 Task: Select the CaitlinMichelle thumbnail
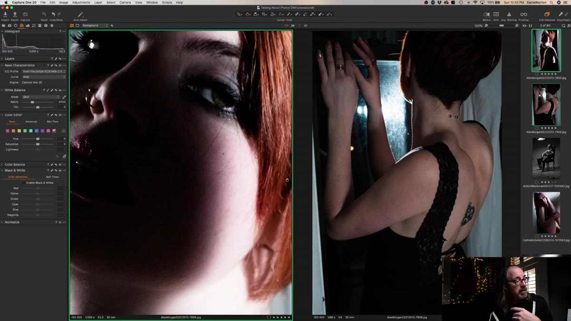[546, 212]
